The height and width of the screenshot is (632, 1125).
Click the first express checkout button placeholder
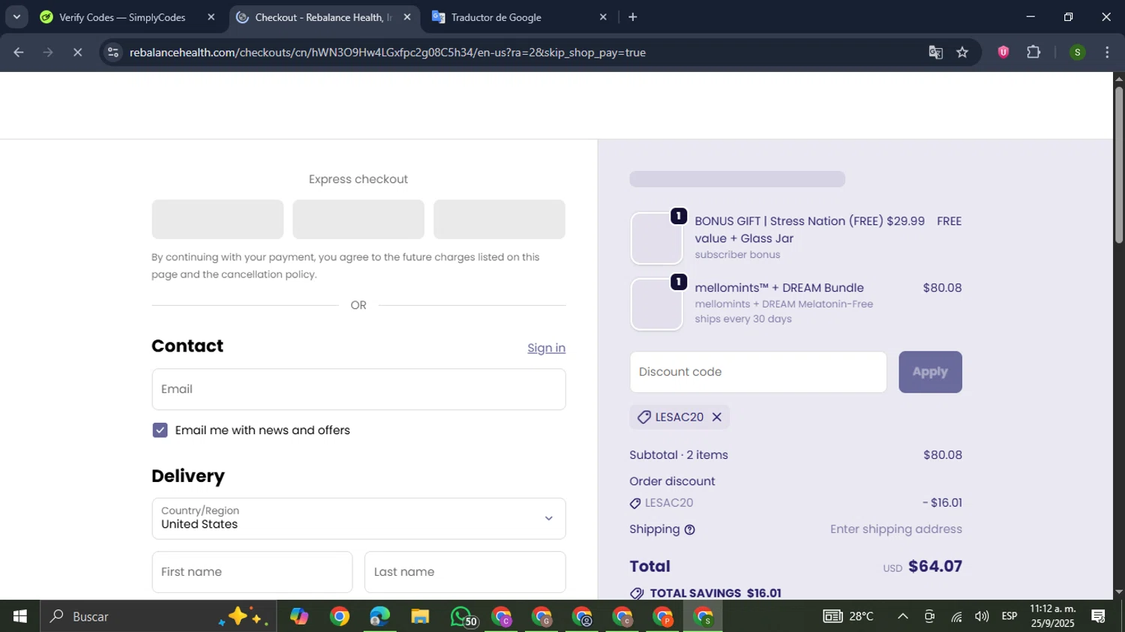(217, 219)
